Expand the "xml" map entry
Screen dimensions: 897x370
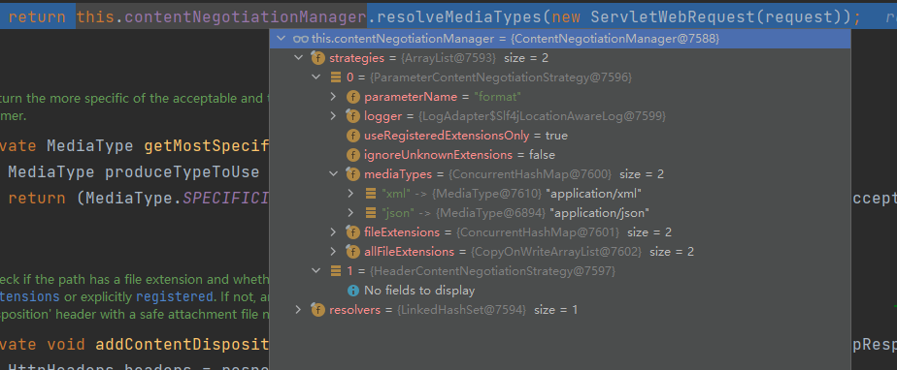coord(351,194)
